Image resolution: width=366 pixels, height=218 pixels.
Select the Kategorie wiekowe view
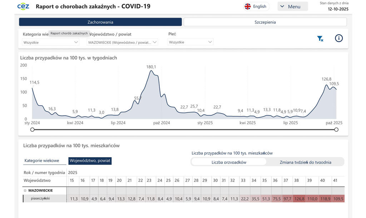pyautogui.click(x=42, y=161)
